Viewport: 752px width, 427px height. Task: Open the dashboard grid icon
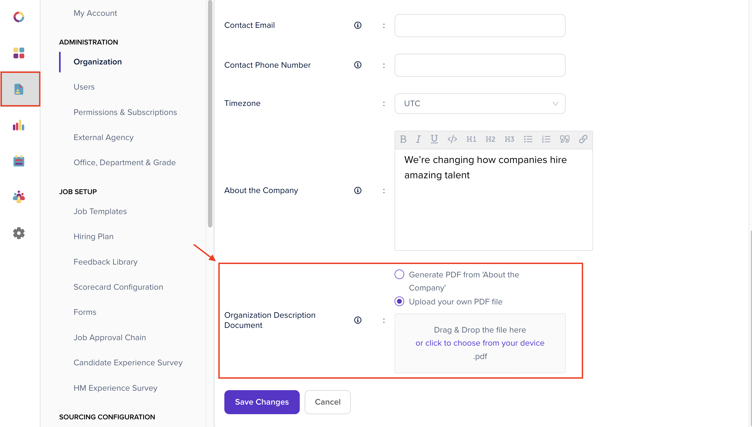[x=19, y=53]
